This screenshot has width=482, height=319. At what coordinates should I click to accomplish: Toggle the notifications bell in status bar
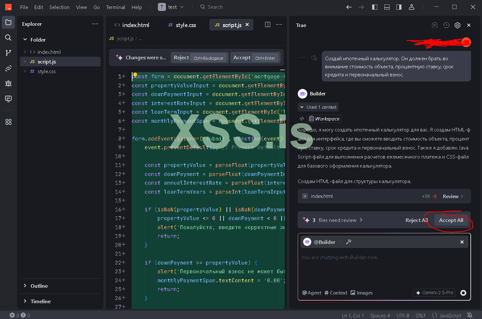click(x=470, y=315)
